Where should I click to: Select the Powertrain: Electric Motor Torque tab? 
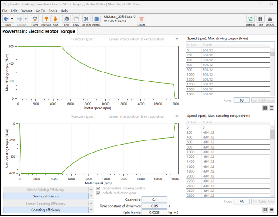coord(39,31)
